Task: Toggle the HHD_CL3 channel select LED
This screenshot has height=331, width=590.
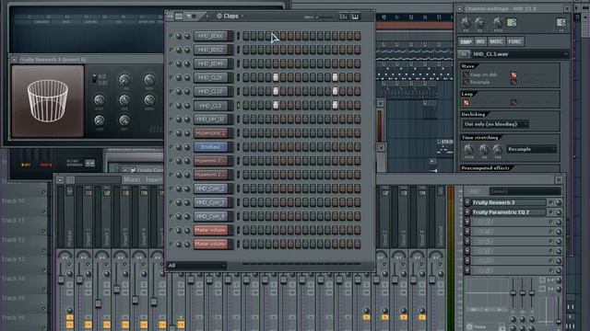Action: (238, 106)
